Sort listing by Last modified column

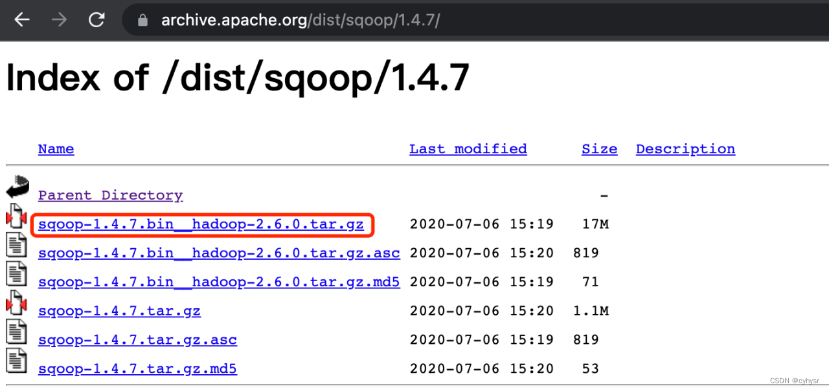coord(468,149)
